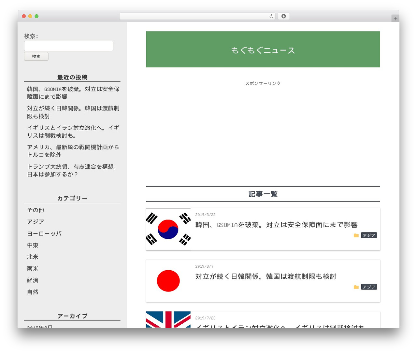This screenshot has height=353, width=417.
Task: Click the South Korea flag thumbnail
Action: coord(168,229)
